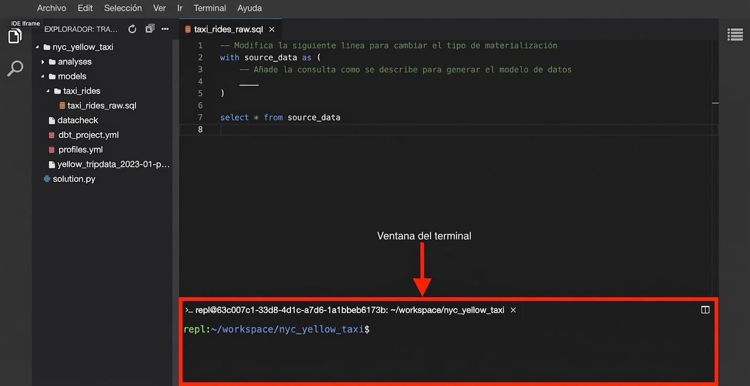The image size is (750, 386).
Task: Select the analyses folder row
Action: [x=74, y=61]
